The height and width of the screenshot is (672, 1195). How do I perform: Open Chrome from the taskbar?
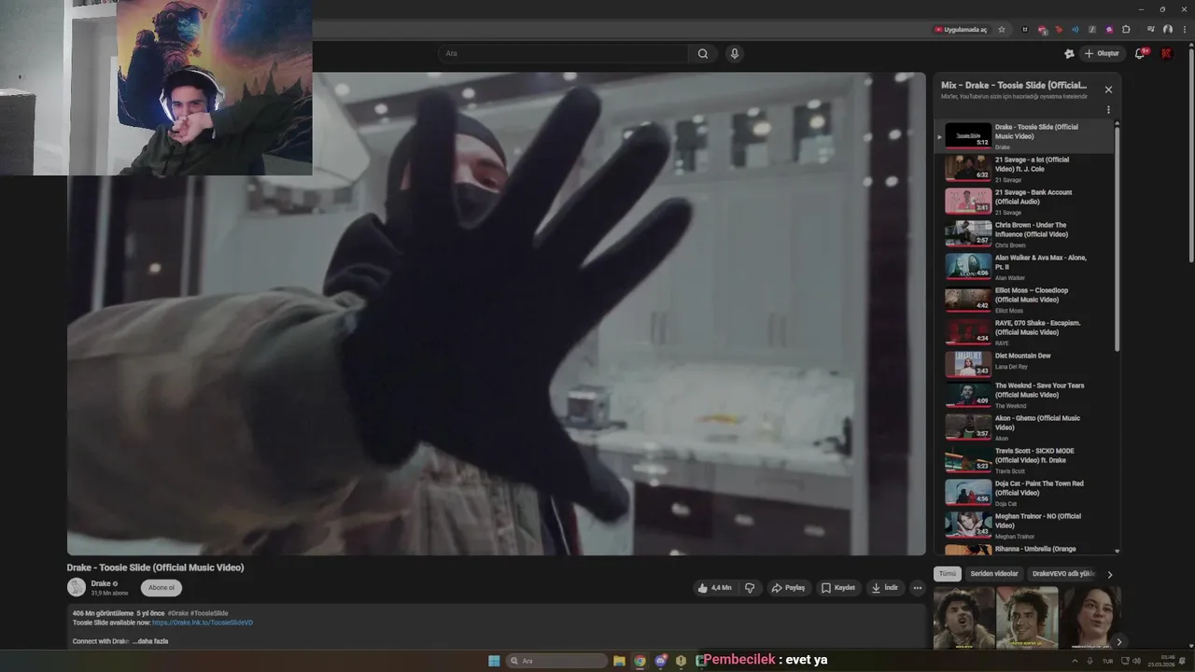640,661
